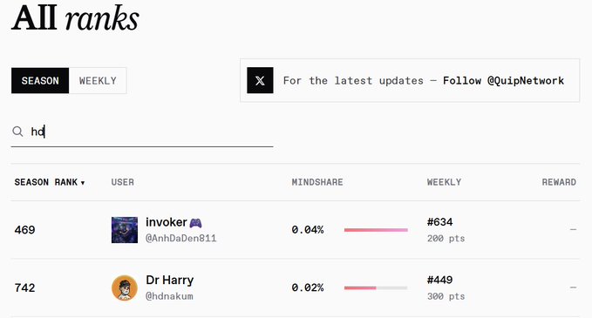Open Dr Harry's avatar image
The height and width of the screenshot is (318, 592).
coord(125,288)
